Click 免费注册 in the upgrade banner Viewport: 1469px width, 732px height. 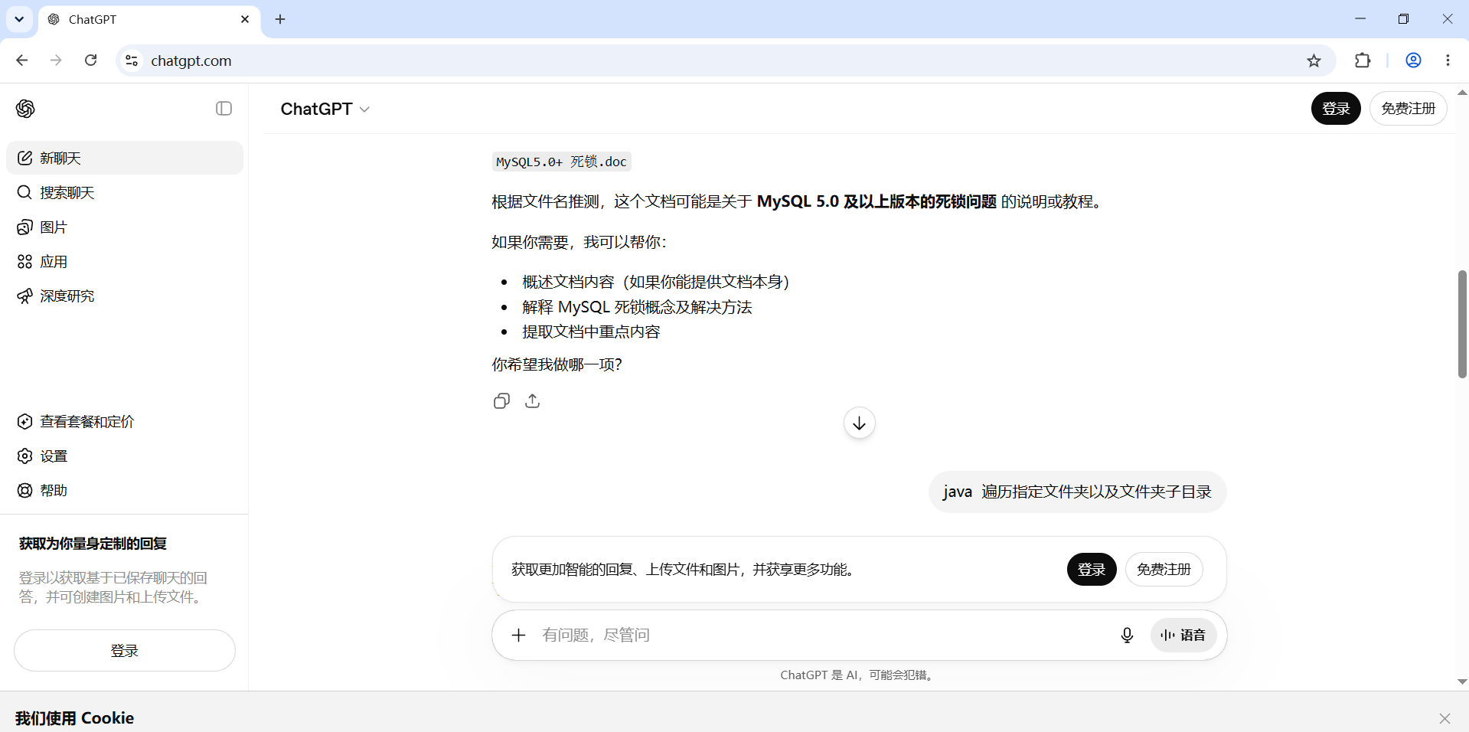1164,569
